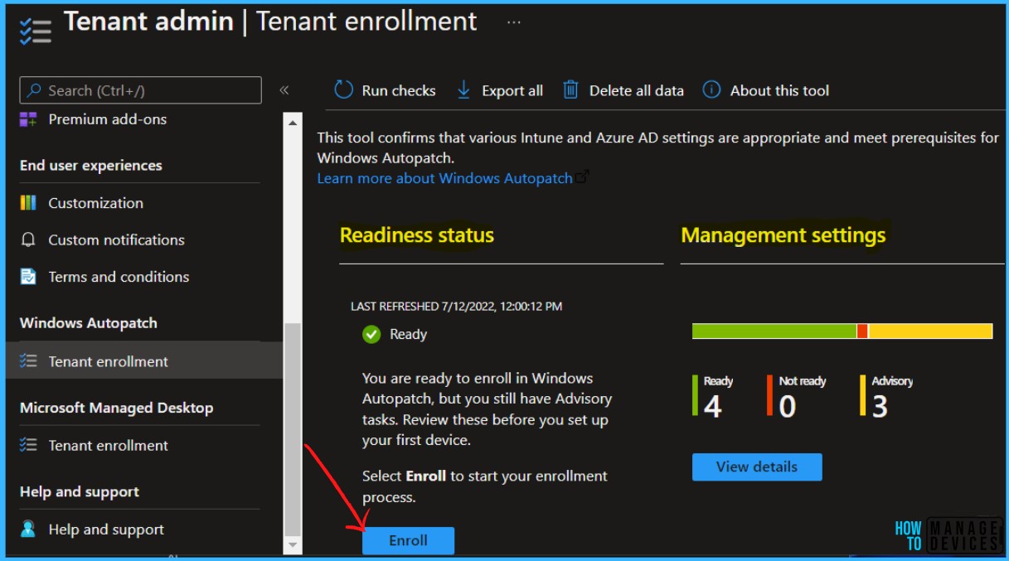The width and height of the screenshot is (1009, 561).
Task: Click the Ready count 4
Action: click(712, 407)
